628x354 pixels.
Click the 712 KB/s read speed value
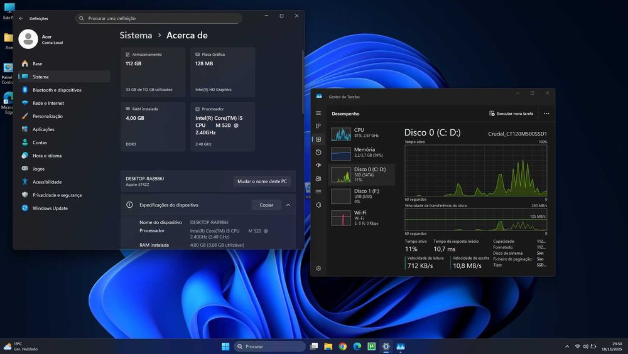click(420, 265)
